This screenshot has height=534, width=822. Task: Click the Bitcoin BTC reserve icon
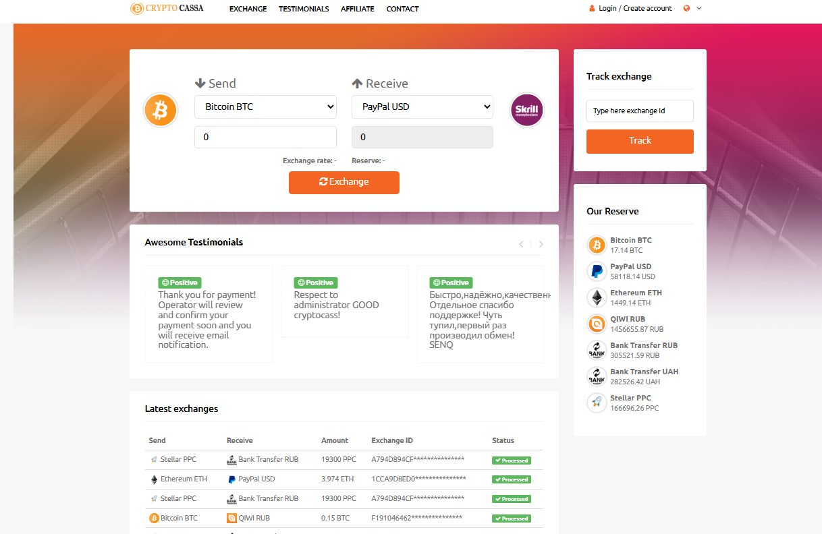coord(597,245)
